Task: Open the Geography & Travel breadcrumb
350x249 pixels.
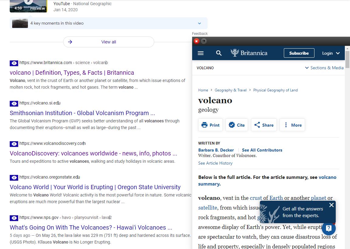Action: 230,90
